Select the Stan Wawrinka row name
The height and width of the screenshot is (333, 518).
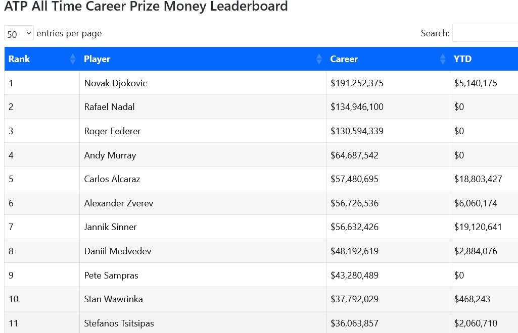113,299
